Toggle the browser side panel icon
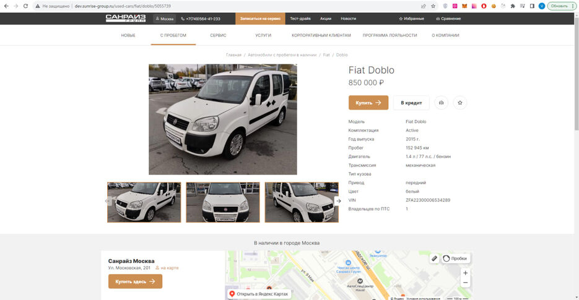Image resolution: width=579 pixels, height=300 pixels. click(532, 6)
